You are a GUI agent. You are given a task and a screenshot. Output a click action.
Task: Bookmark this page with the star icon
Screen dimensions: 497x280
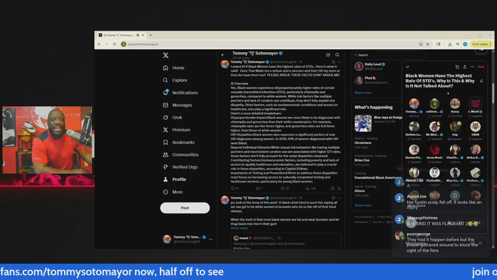428,44
